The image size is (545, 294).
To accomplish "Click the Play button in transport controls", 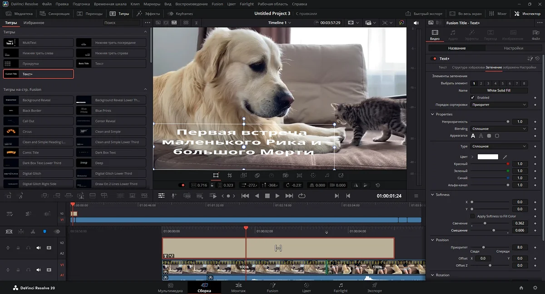I will coord(277,196).
